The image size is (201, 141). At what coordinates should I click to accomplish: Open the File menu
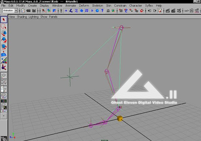point(3,6)
